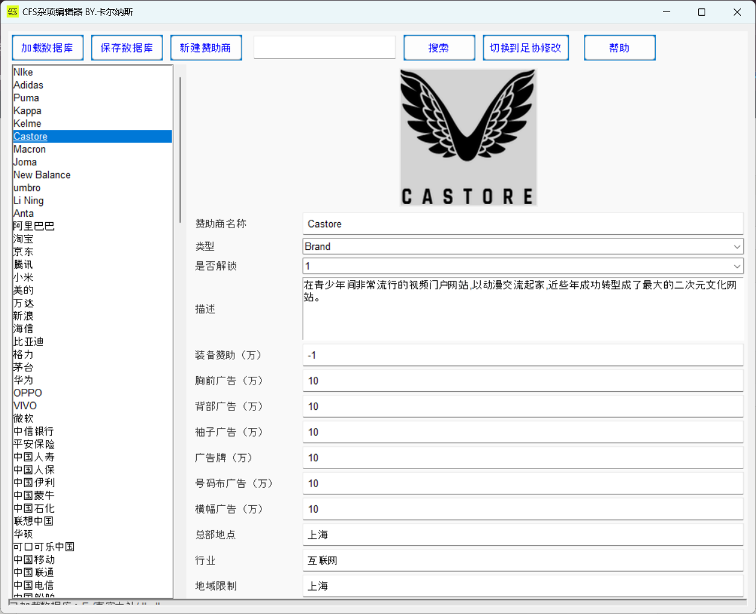
Task: Select 美的 in the sponsor list
Action: [x=92, y=290]
